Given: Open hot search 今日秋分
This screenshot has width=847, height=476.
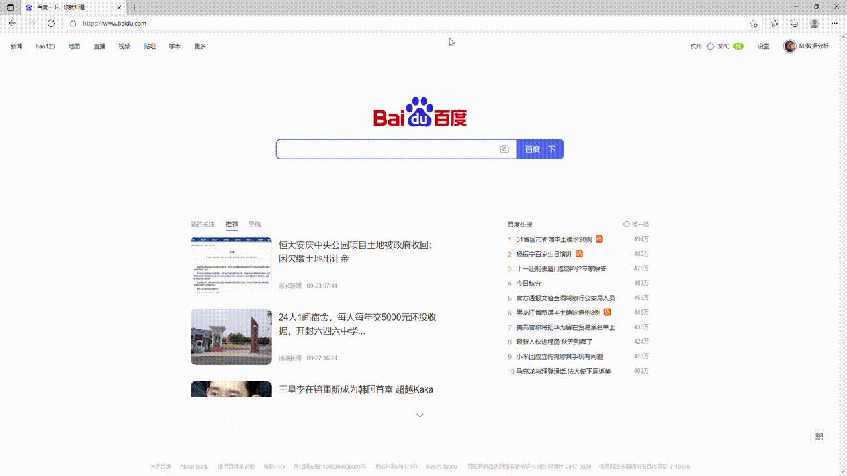Looking at the screenshot, I should (529, 283).
